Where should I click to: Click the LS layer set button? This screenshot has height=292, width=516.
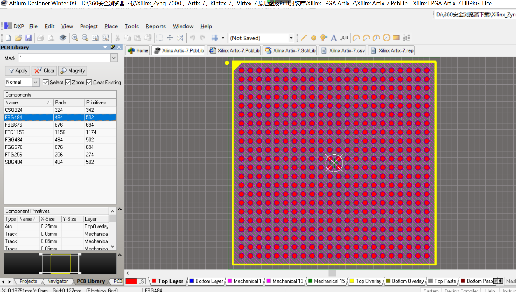[141, 281]
